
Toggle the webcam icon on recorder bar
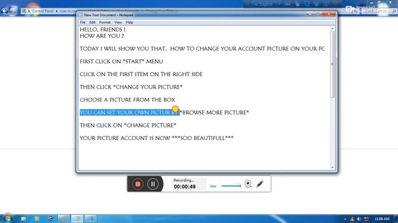248,183
